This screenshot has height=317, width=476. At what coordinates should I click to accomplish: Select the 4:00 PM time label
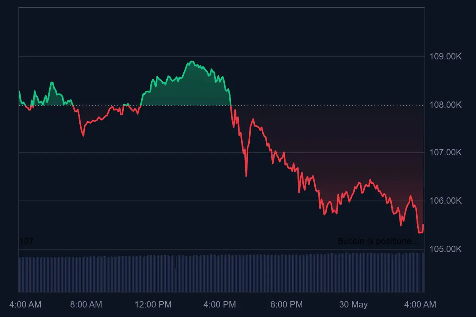219,304
